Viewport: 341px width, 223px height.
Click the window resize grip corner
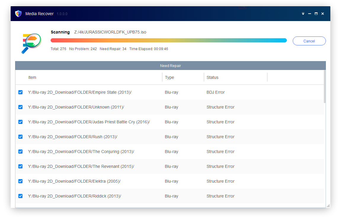328,206
